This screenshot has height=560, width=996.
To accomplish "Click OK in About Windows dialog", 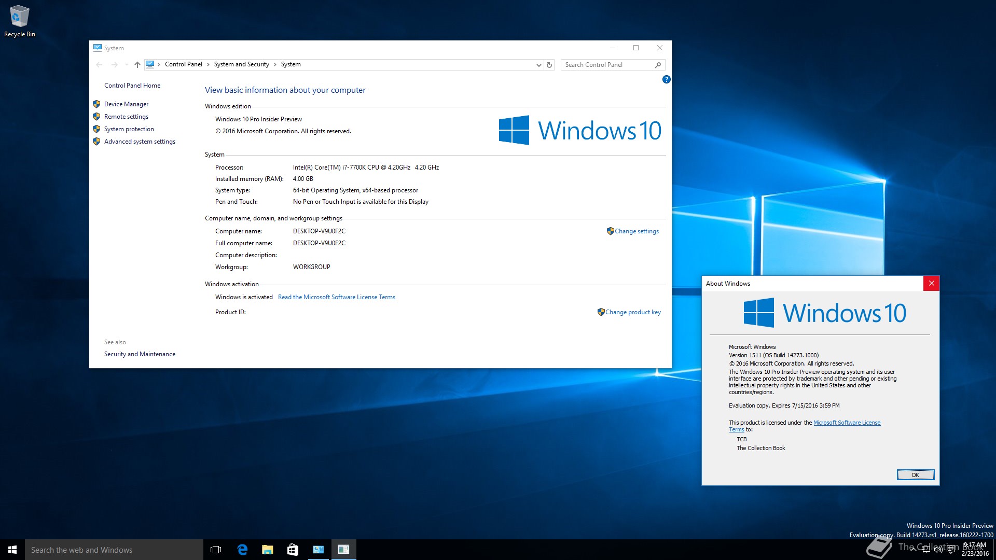I will [x=916, y=475].
